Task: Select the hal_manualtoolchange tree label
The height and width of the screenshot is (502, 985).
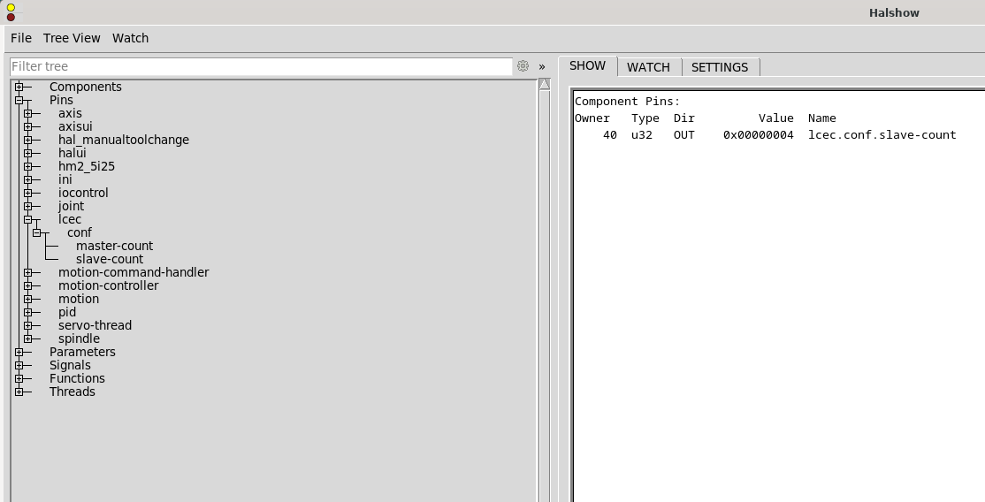Action: coord(124,140)
